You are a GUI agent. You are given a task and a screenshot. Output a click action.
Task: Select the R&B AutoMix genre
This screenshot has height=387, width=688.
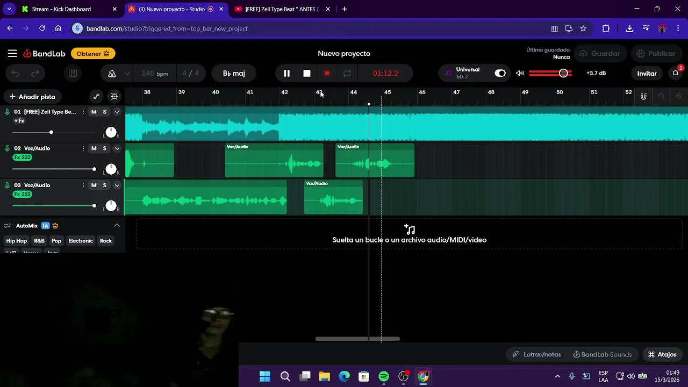coord(39,241)
